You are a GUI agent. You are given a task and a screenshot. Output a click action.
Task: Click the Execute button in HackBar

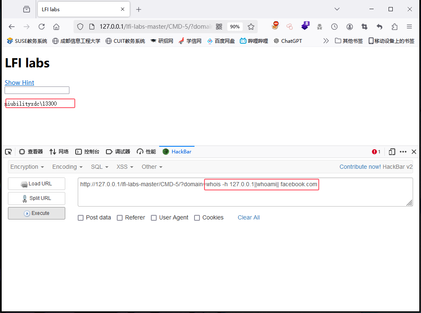click(36, 213)
